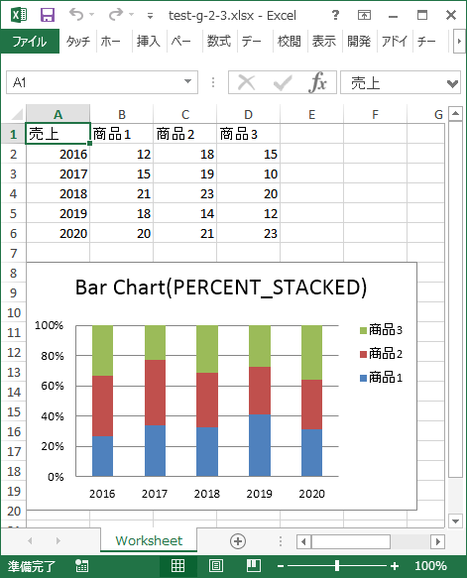The height and width of the screenshot is (578, 467).
Task: Switch to the アドイ (Add-ins) ribbon tab
Action: point(395,42)
